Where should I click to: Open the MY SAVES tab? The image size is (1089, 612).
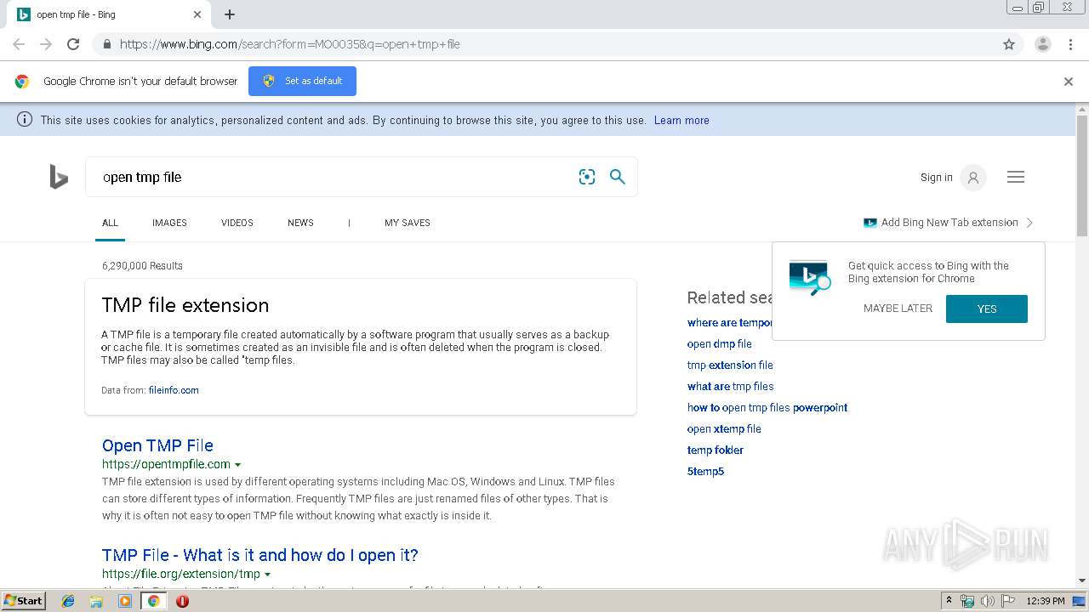[x=408, y=223]
